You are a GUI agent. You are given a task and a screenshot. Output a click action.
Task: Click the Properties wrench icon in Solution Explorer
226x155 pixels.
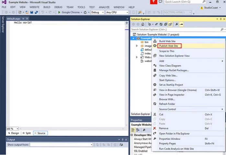coord(177,24)
